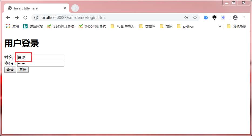Open the Chrome profile avatar
This screenshot has width=252, height=136.
click(x=235, y=18)
